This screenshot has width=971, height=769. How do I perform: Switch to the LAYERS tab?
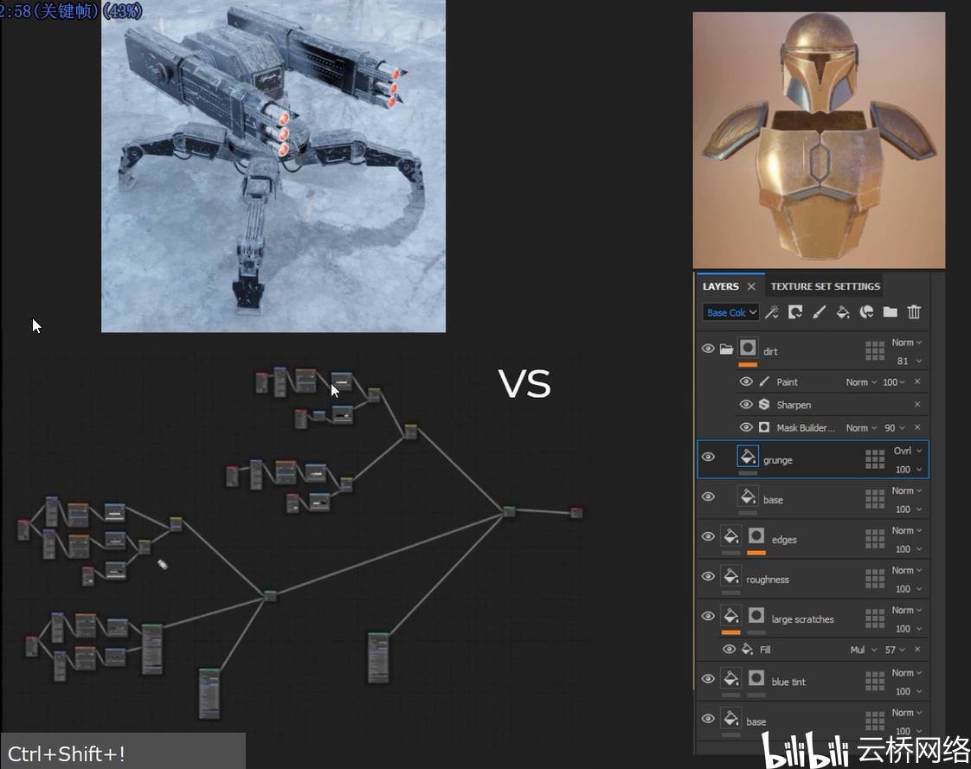(721, 286)
